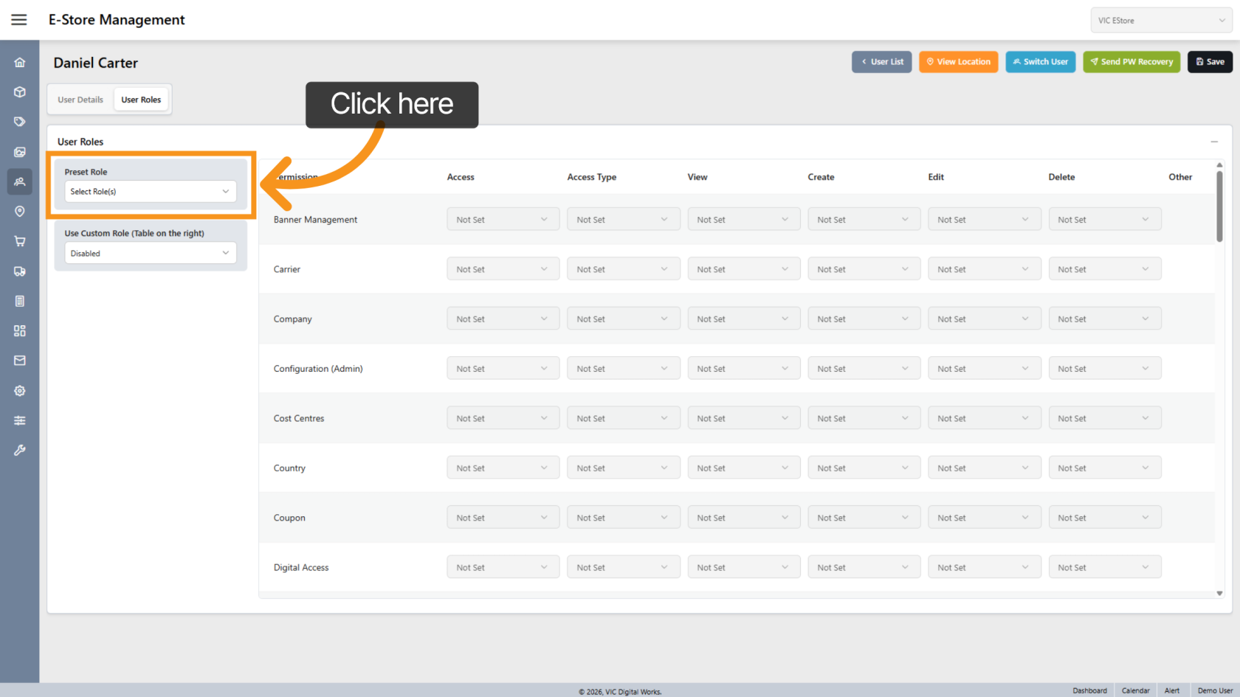Click the Send PW Recovery button
The width and height of the screenshot is (1240, 697).
1131,62
